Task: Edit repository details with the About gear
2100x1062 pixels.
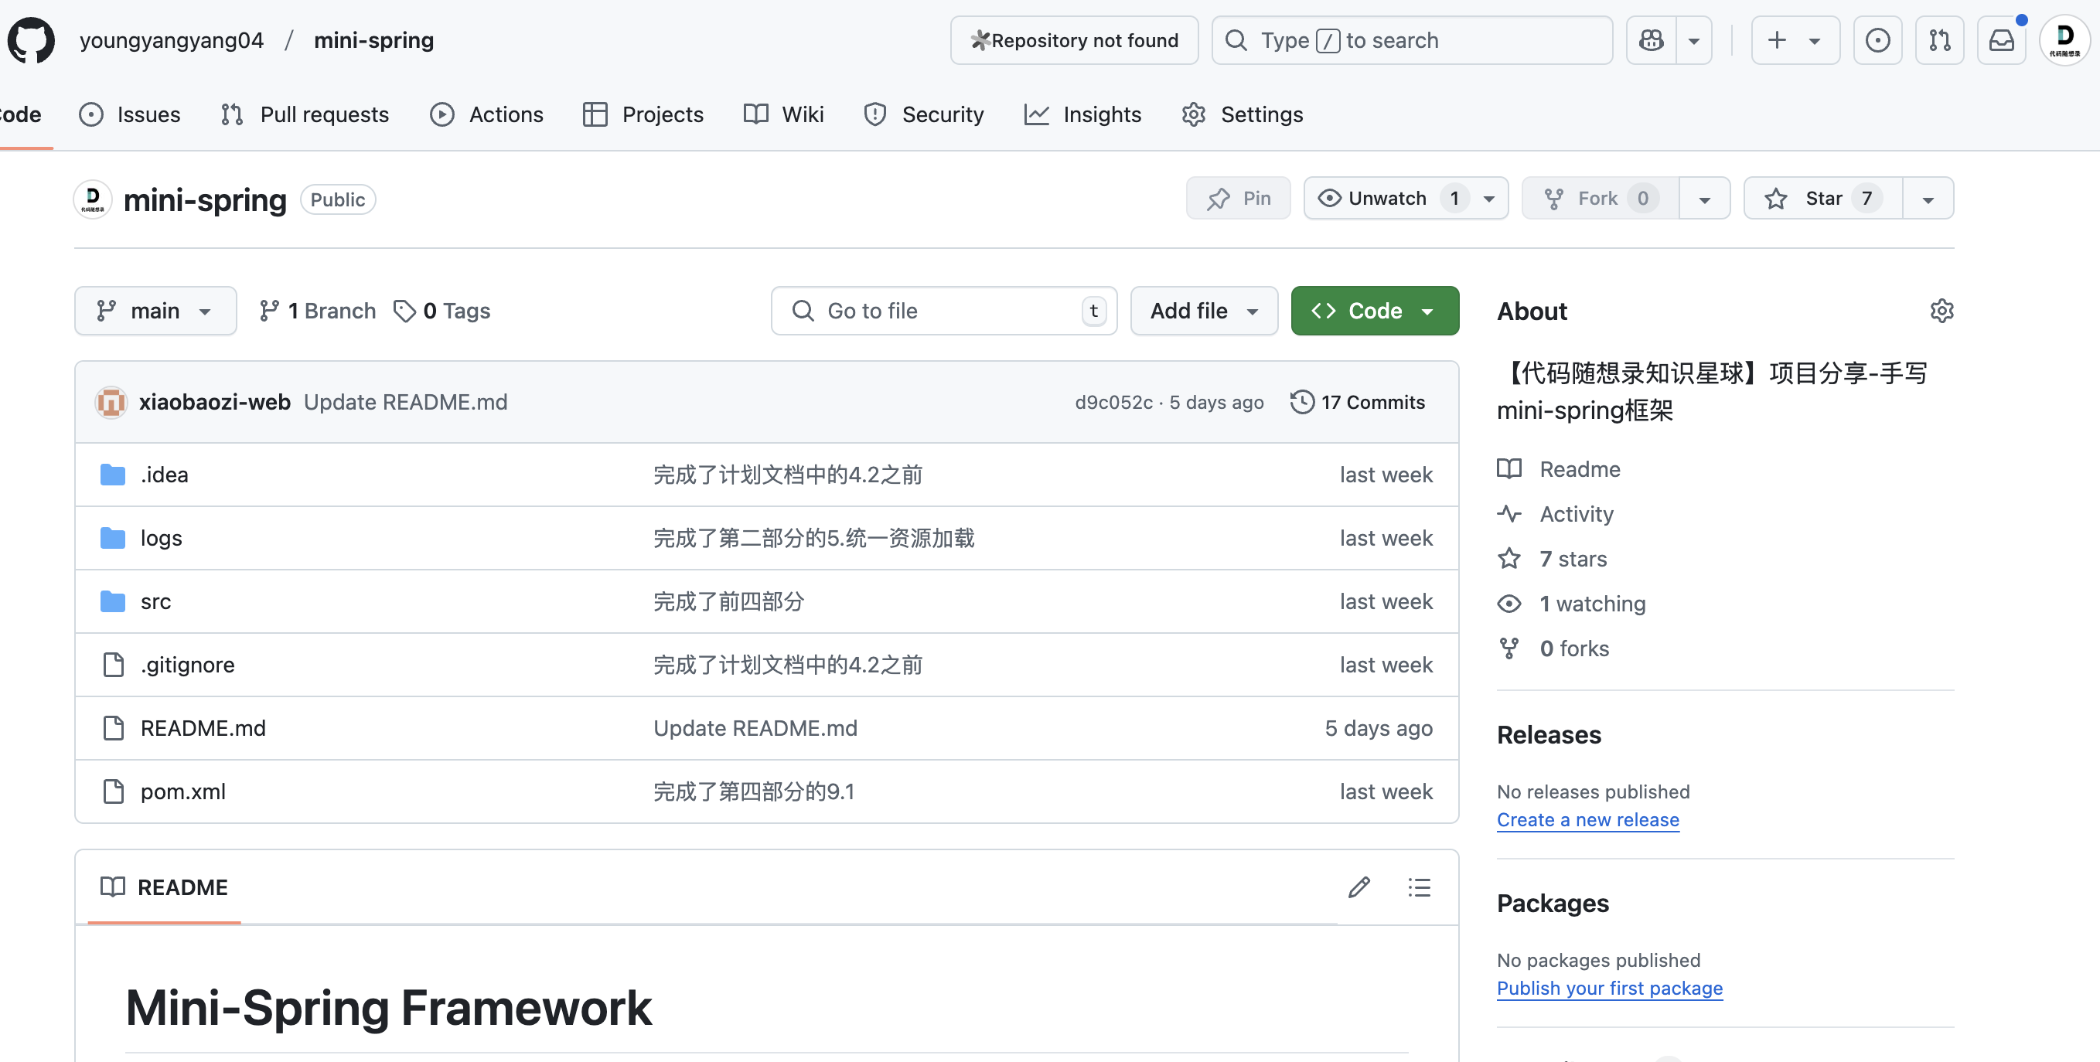Action: pos(1941,311)
